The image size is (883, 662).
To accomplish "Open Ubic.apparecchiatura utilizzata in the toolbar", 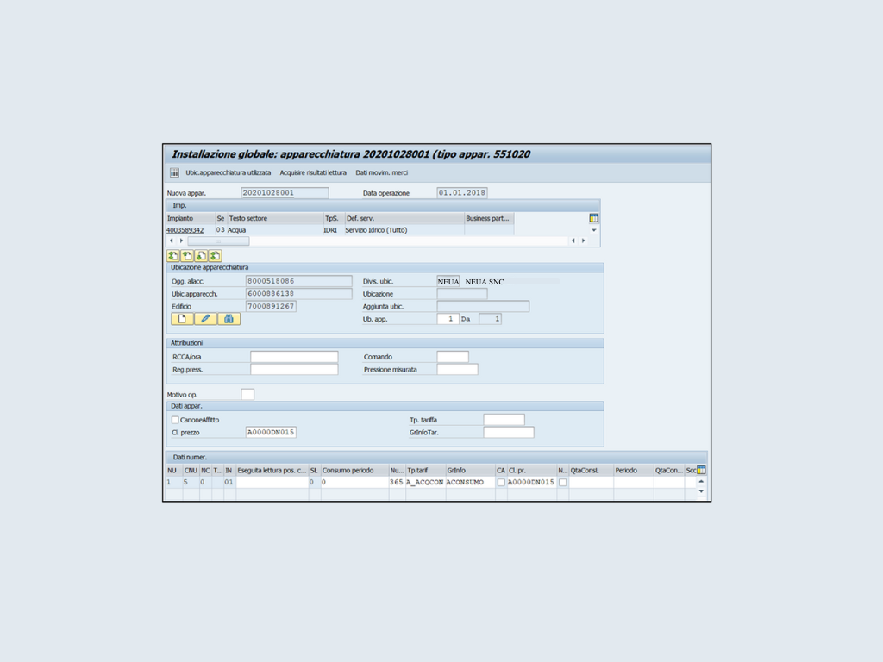I will (x=228, y=172).
